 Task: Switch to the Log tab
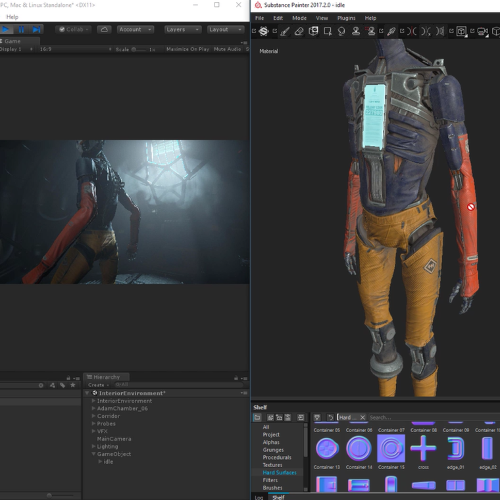pyautogui.click(x=259, y=497)
